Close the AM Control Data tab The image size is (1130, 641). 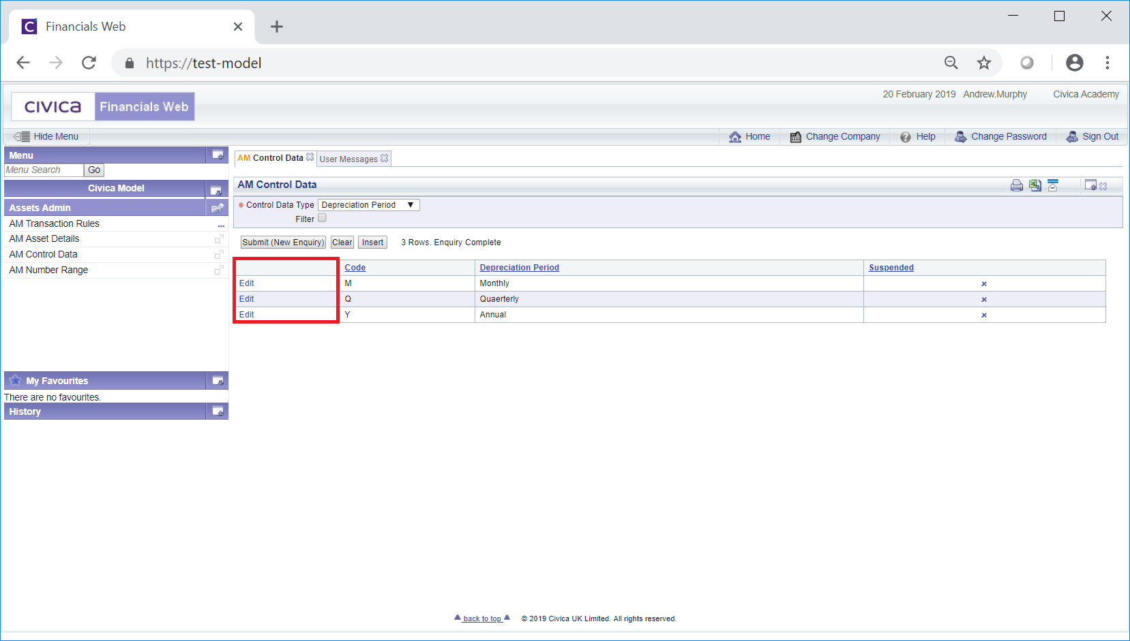(310, 157)
